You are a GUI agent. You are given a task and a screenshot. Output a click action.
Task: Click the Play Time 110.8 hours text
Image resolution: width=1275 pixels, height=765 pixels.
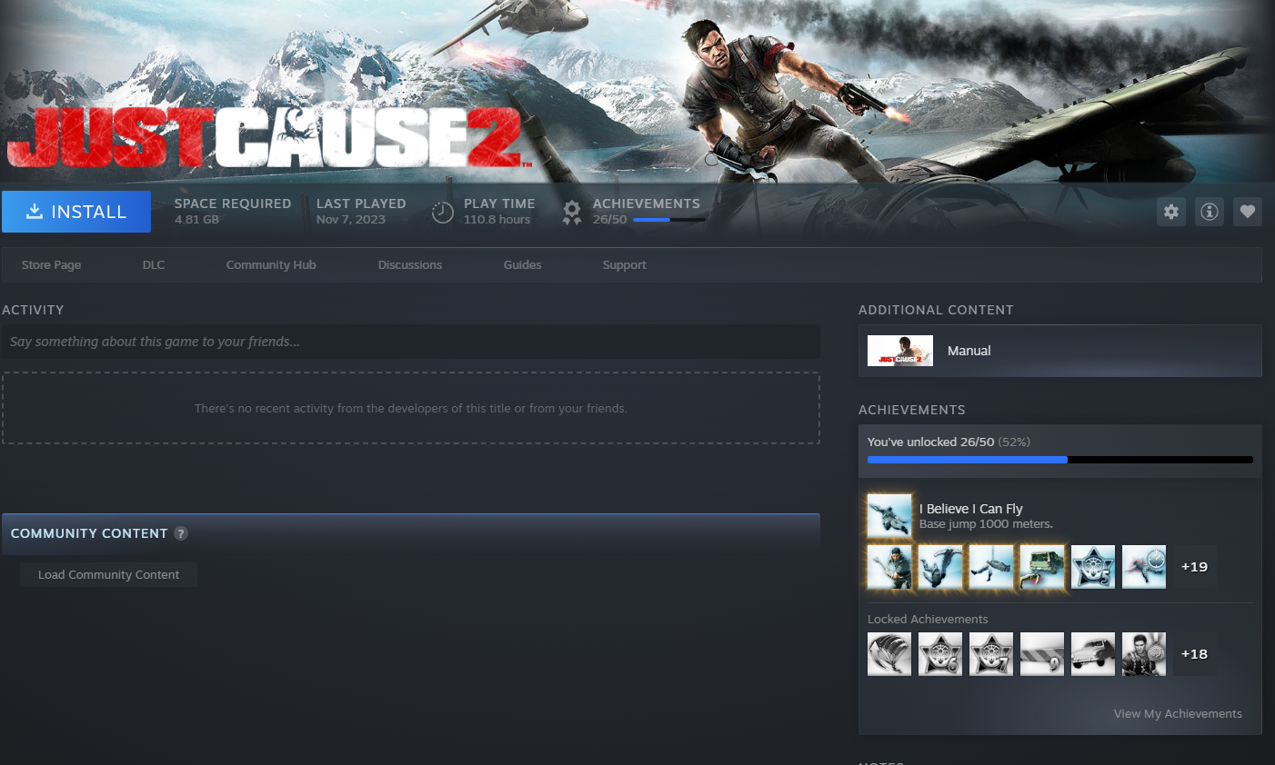pos(499,211)
